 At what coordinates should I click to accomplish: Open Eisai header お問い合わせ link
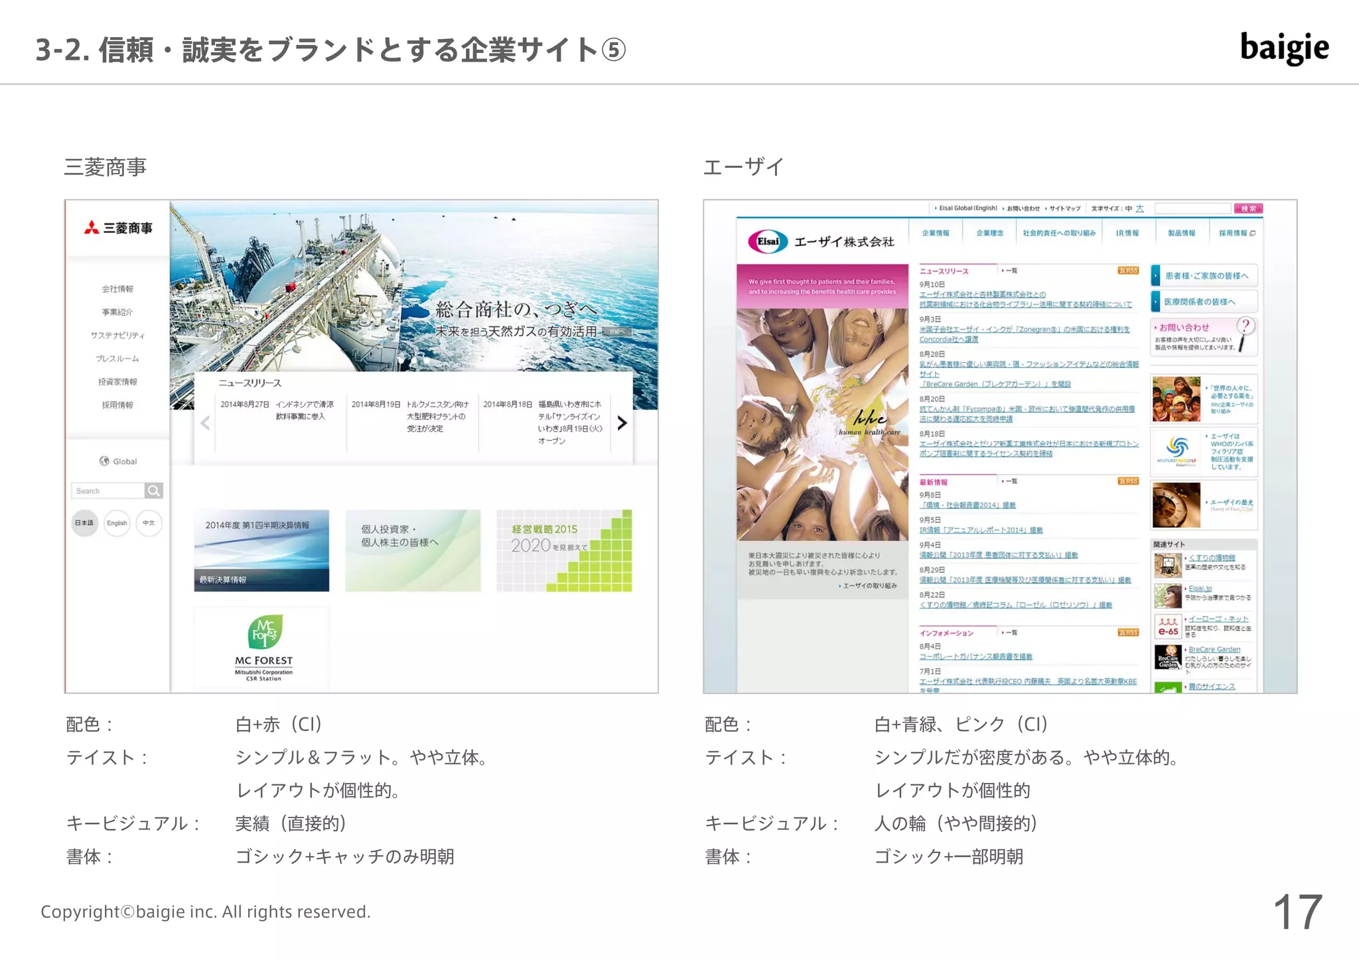coord(1023,208)
